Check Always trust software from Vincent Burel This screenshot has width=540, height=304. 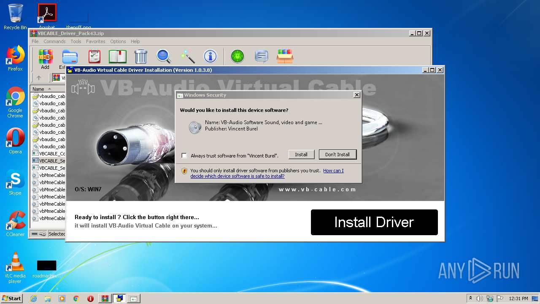pos(184,155)
